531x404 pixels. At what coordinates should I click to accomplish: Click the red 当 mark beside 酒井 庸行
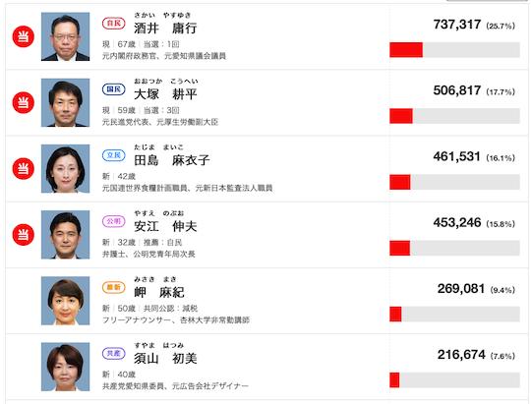23,36
